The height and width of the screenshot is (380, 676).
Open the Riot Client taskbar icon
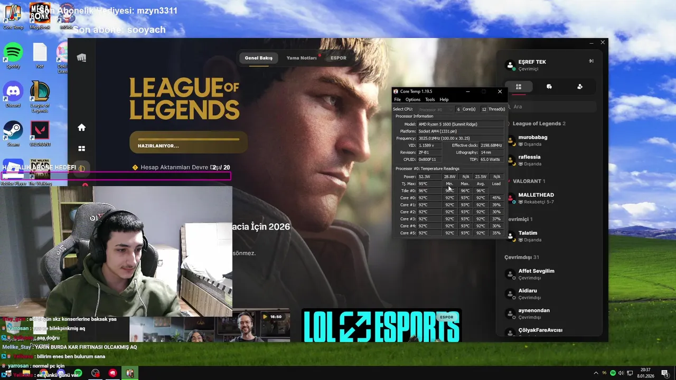pyautogui.click(x=112, y=373)
